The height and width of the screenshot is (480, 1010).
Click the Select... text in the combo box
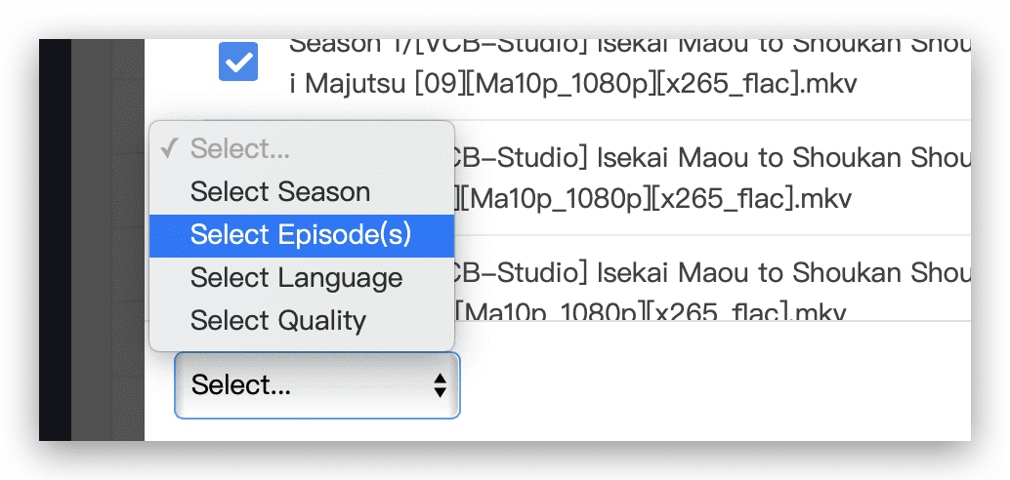[241, 384]
